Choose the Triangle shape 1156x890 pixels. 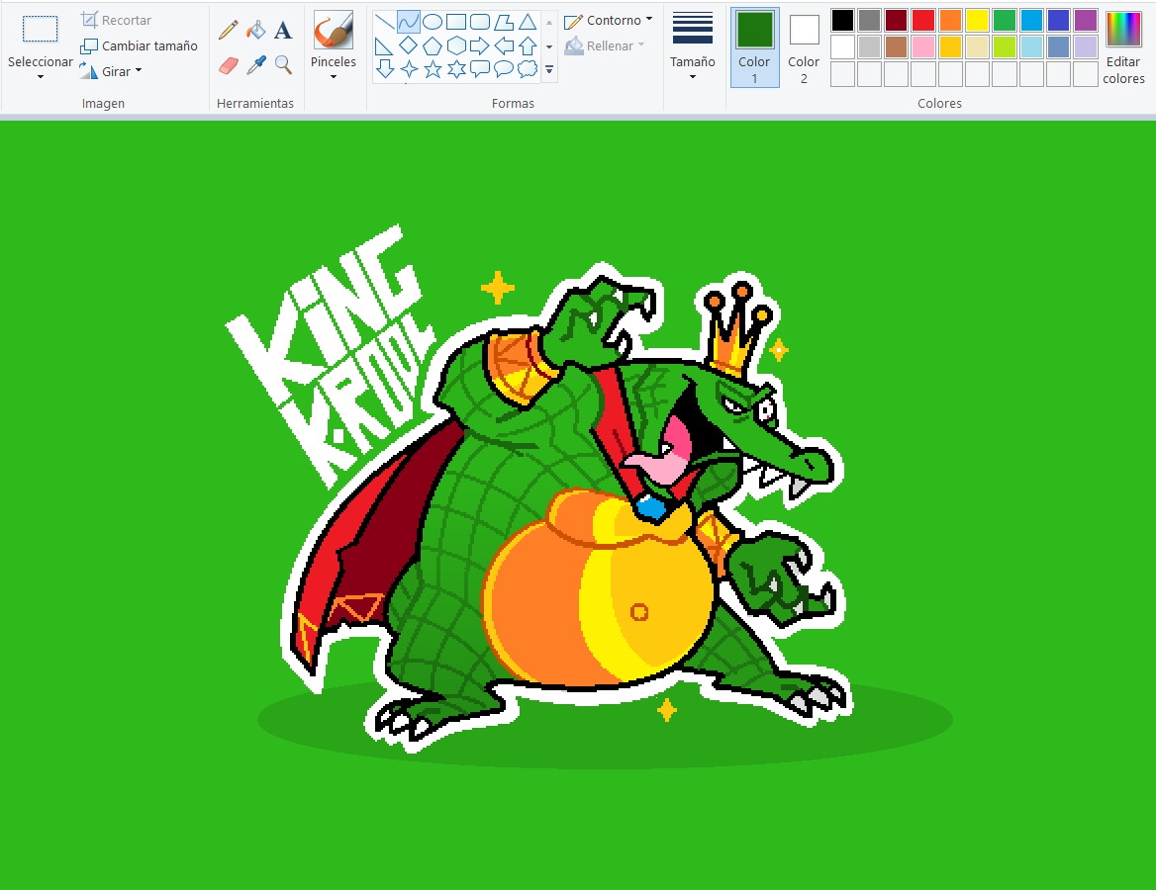pyautogui.click(x=528, y=22)
